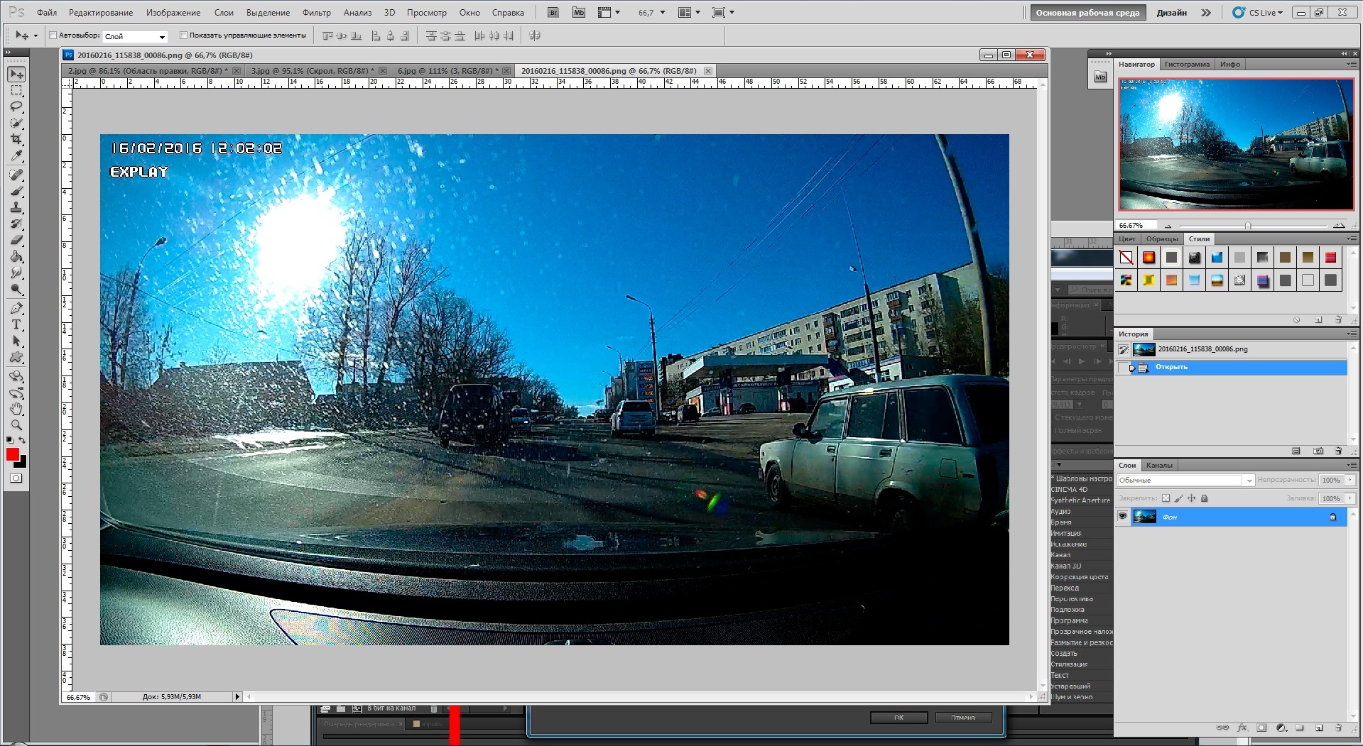Select the Paint Bucket tool
This screenshot has height=746, width=1363.
coord(16,257)
